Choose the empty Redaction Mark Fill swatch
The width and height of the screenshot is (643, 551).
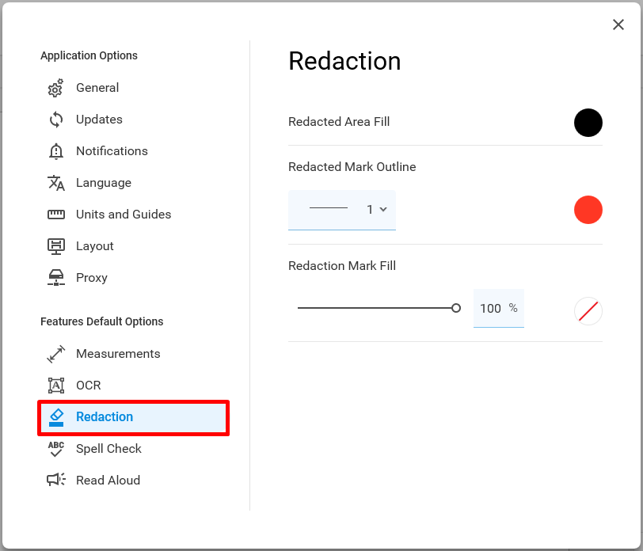click(x=588, y=311)
